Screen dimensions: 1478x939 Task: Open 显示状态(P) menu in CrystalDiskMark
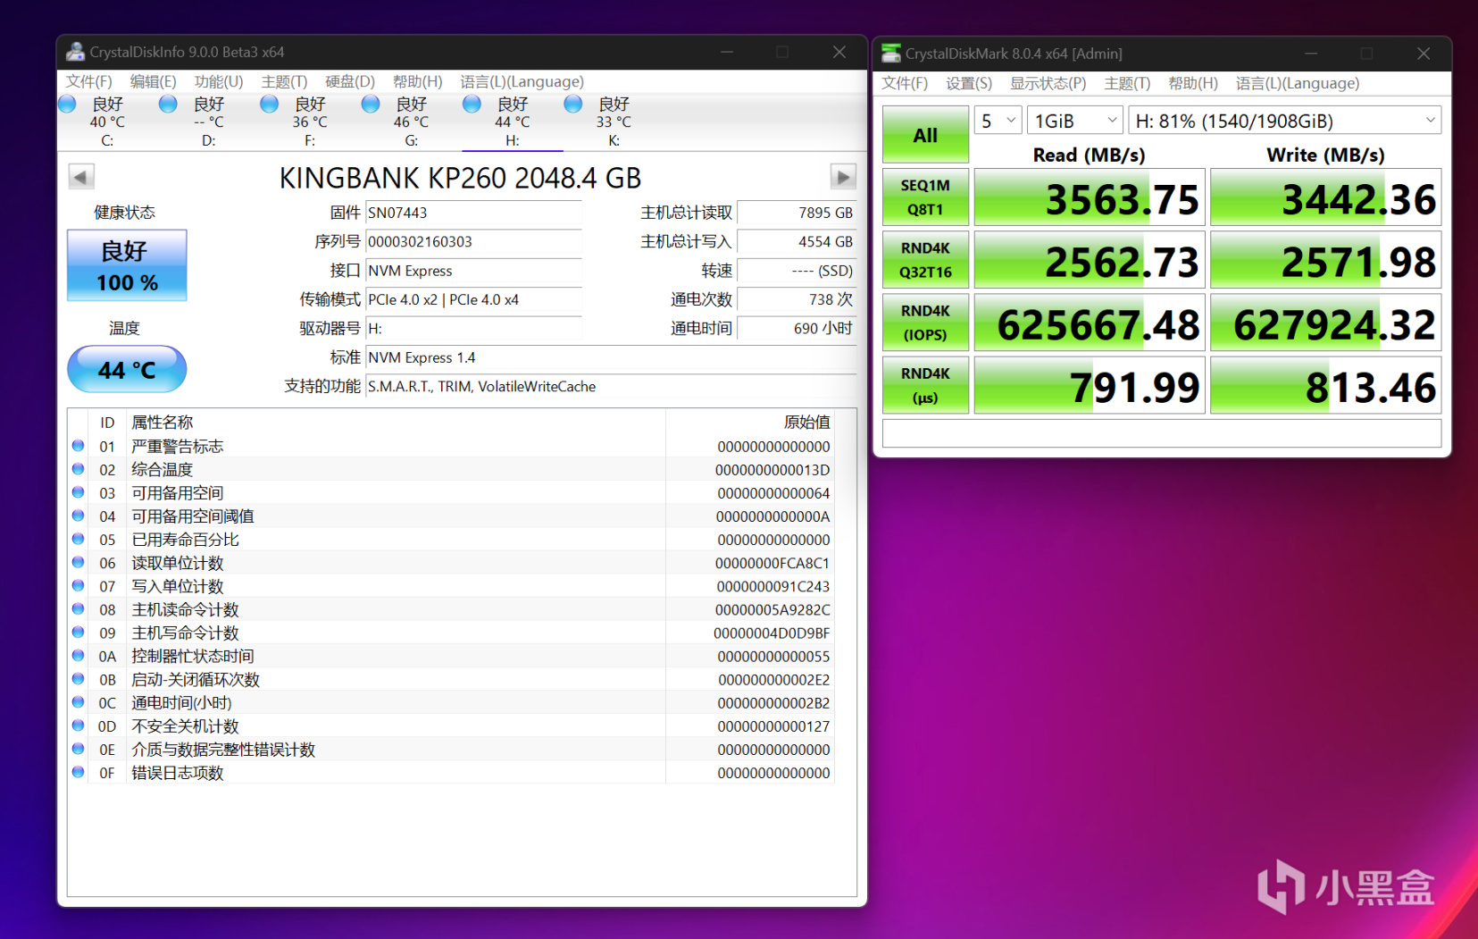(x=1048, y=83)
